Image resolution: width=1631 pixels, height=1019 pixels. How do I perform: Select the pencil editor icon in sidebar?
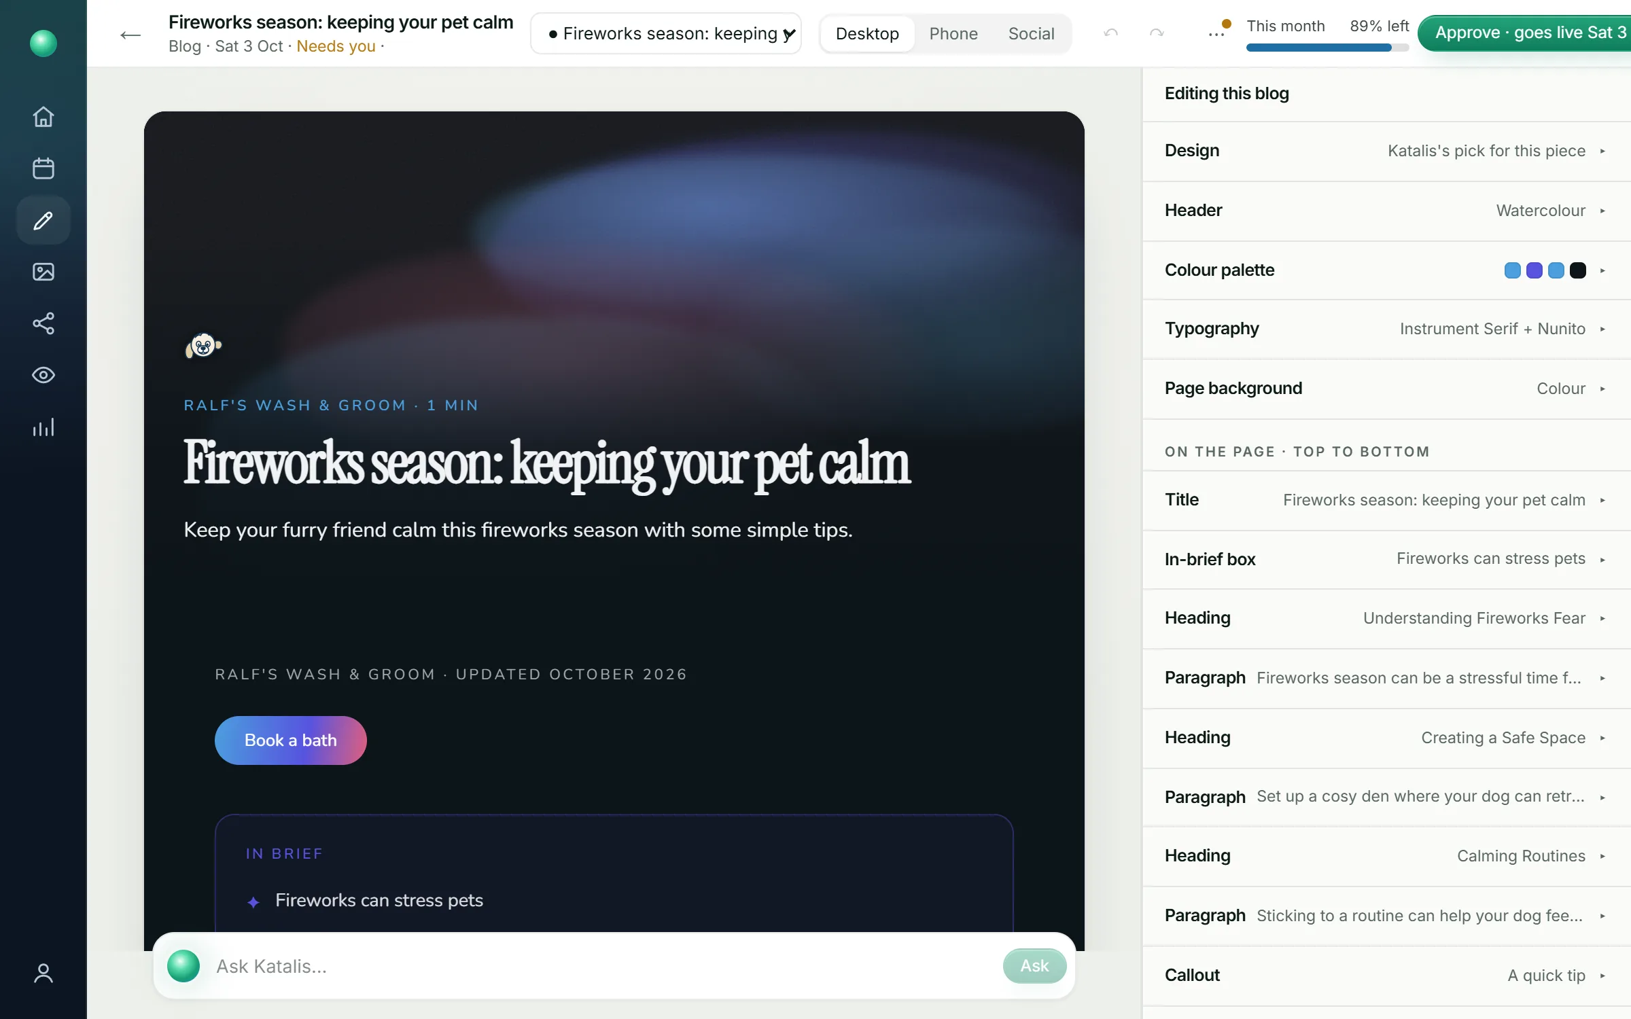pyautogui.click(x=43, y=220)
